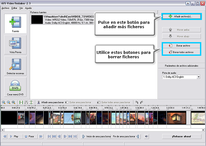Go to next scene button
Viewport: 206px width, 146px height.
(x=70, y=136)
